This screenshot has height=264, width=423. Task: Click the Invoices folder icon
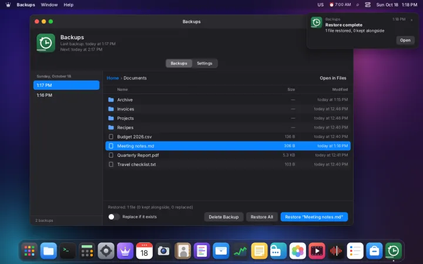pos(111,109)
